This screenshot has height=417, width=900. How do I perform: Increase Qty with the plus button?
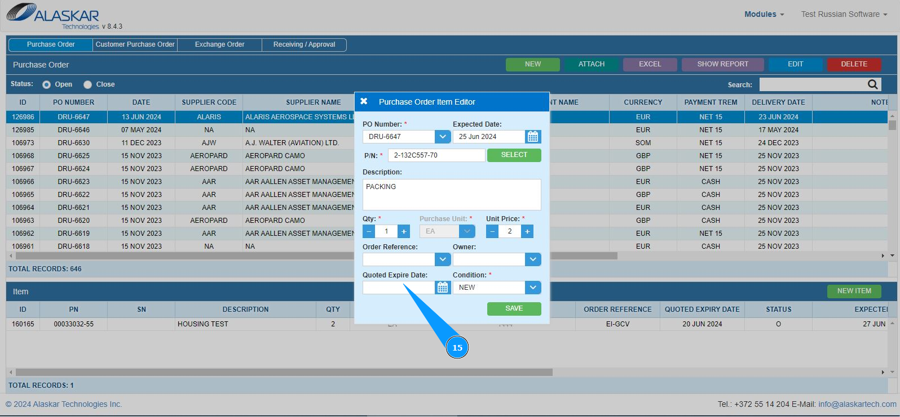404,231
